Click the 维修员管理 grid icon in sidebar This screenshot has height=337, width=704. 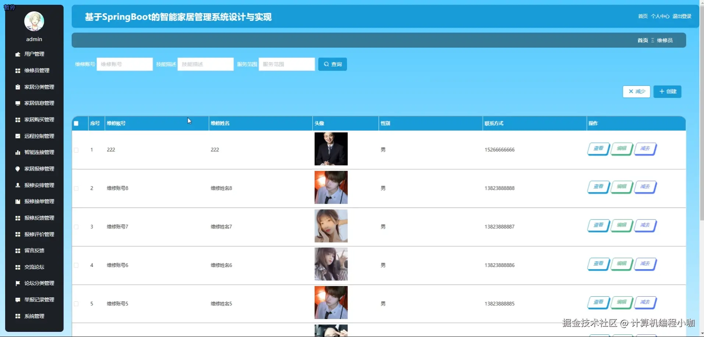point(18,70)
